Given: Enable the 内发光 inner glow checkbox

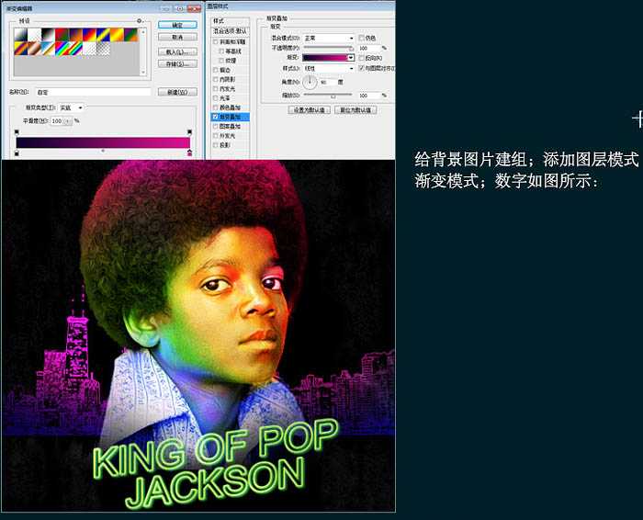Looking at the screenshot, I should pos(215,88).
